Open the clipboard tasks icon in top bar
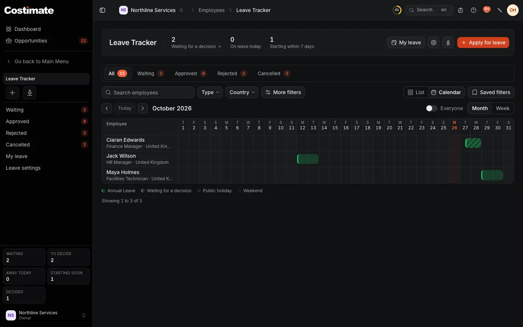Image resolution: width=523 pixels, height=327 pixels. [x=461, y=10]
